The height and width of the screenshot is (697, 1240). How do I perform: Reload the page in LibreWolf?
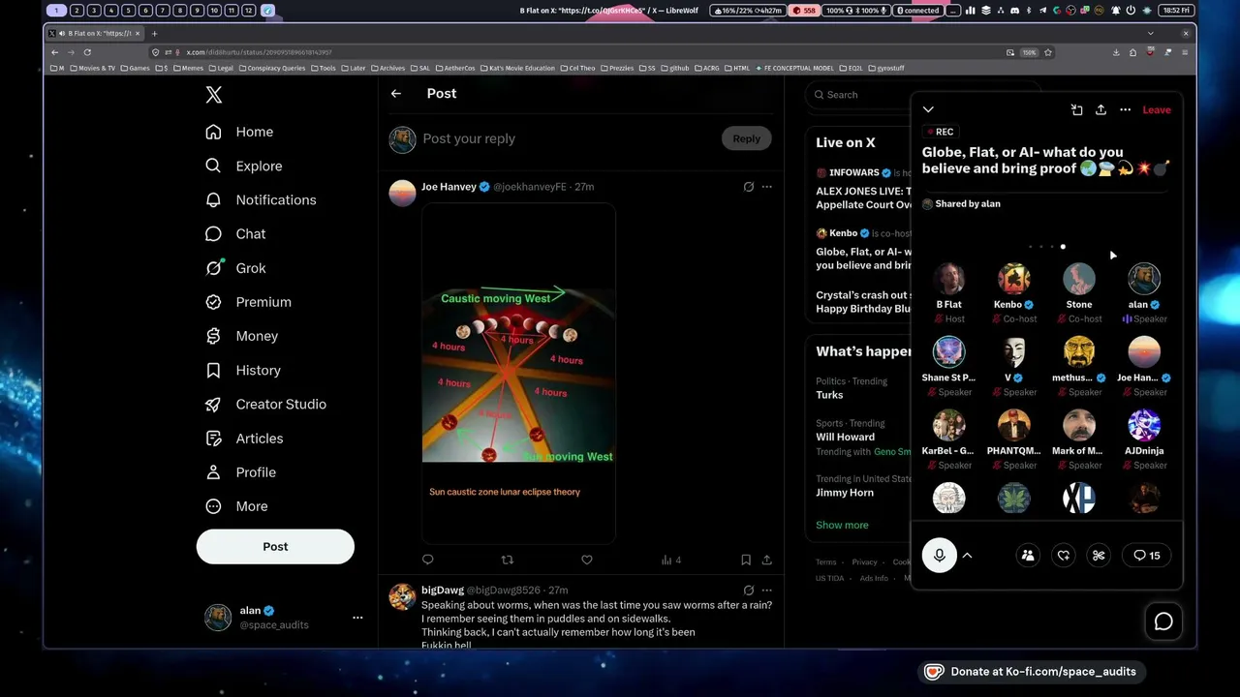(87, 52)
